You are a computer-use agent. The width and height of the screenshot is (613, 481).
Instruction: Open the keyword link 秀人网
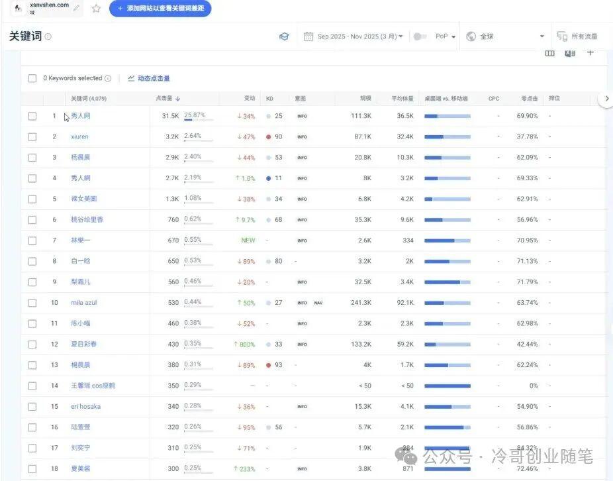coord(81,116)
